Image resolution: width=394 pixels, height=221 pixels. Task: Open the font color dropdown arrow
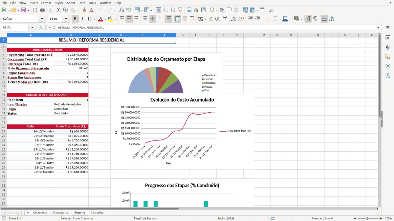[105, 19]
